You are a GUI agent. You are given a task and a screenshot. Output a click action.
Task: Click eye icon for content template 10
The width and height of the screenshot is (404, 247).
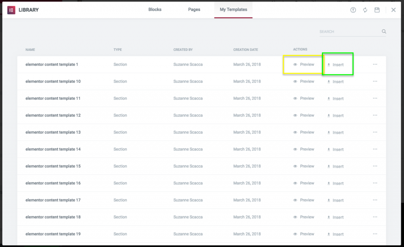tap(295, 82)
